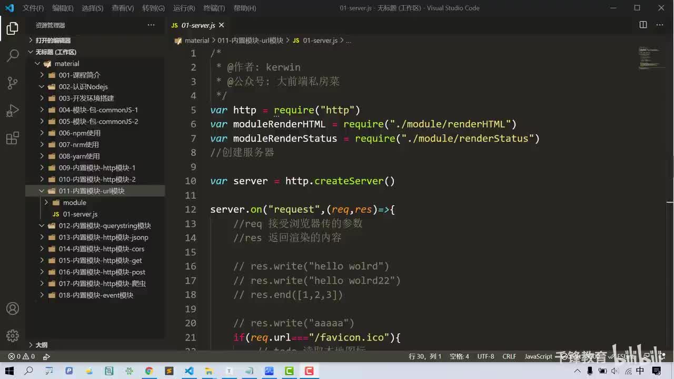Switch to Sublime Text in the taskbar
The image size is (674, 379).
coord(169,371)
